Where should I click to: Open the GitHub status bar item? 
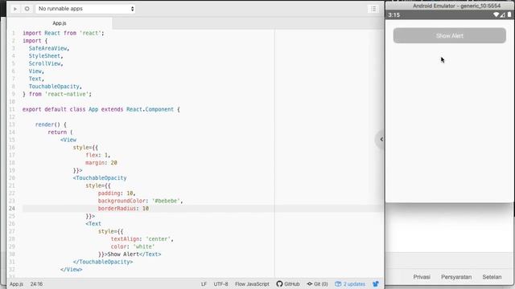pyautogui.click(x=288, y=284)
